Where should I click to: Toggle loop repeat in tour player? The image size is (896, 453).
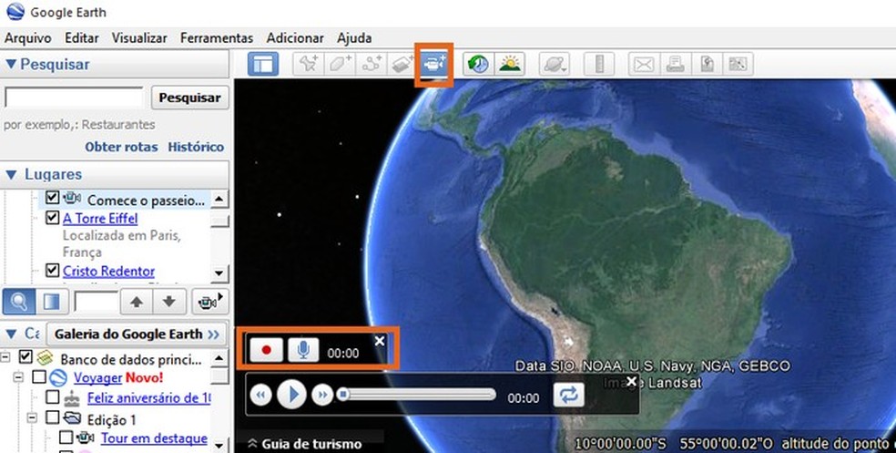click(x=568, y=395)
